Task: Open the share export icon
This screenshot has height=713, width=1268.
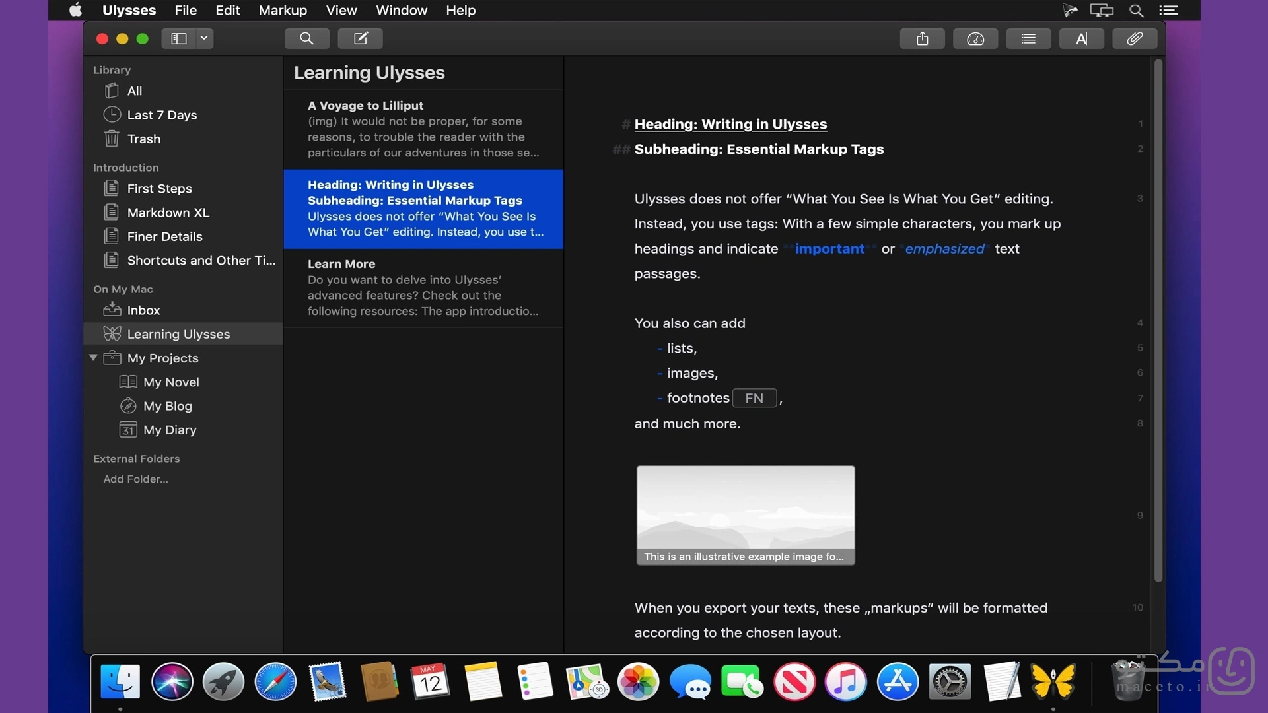Action: coord(922,38)
